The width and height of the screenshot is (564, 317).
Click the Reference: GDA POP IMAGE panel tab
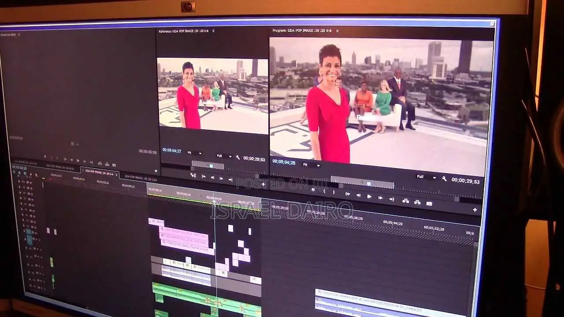click(184, 31)
